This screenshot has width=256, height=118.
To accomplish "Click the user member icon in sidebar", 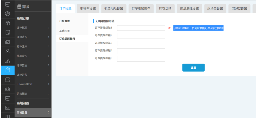I will (x=8, y=51).
